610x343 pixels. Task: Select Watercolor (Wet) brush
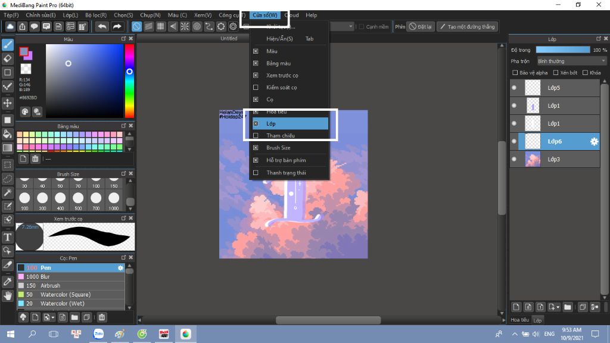pyautogui.click(x=70, y=303)
